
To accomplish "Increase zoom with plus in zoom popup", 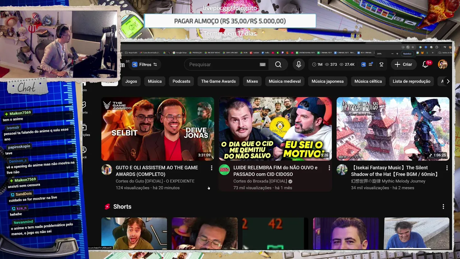I will 397,54.
